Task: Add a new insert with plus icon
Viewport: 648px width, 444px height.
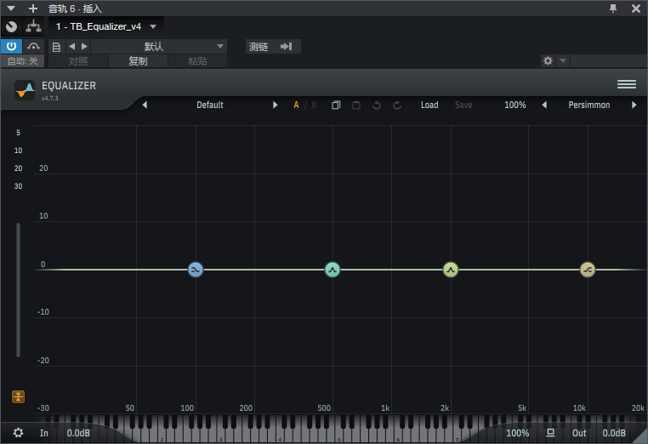Action: click(33, 9)
